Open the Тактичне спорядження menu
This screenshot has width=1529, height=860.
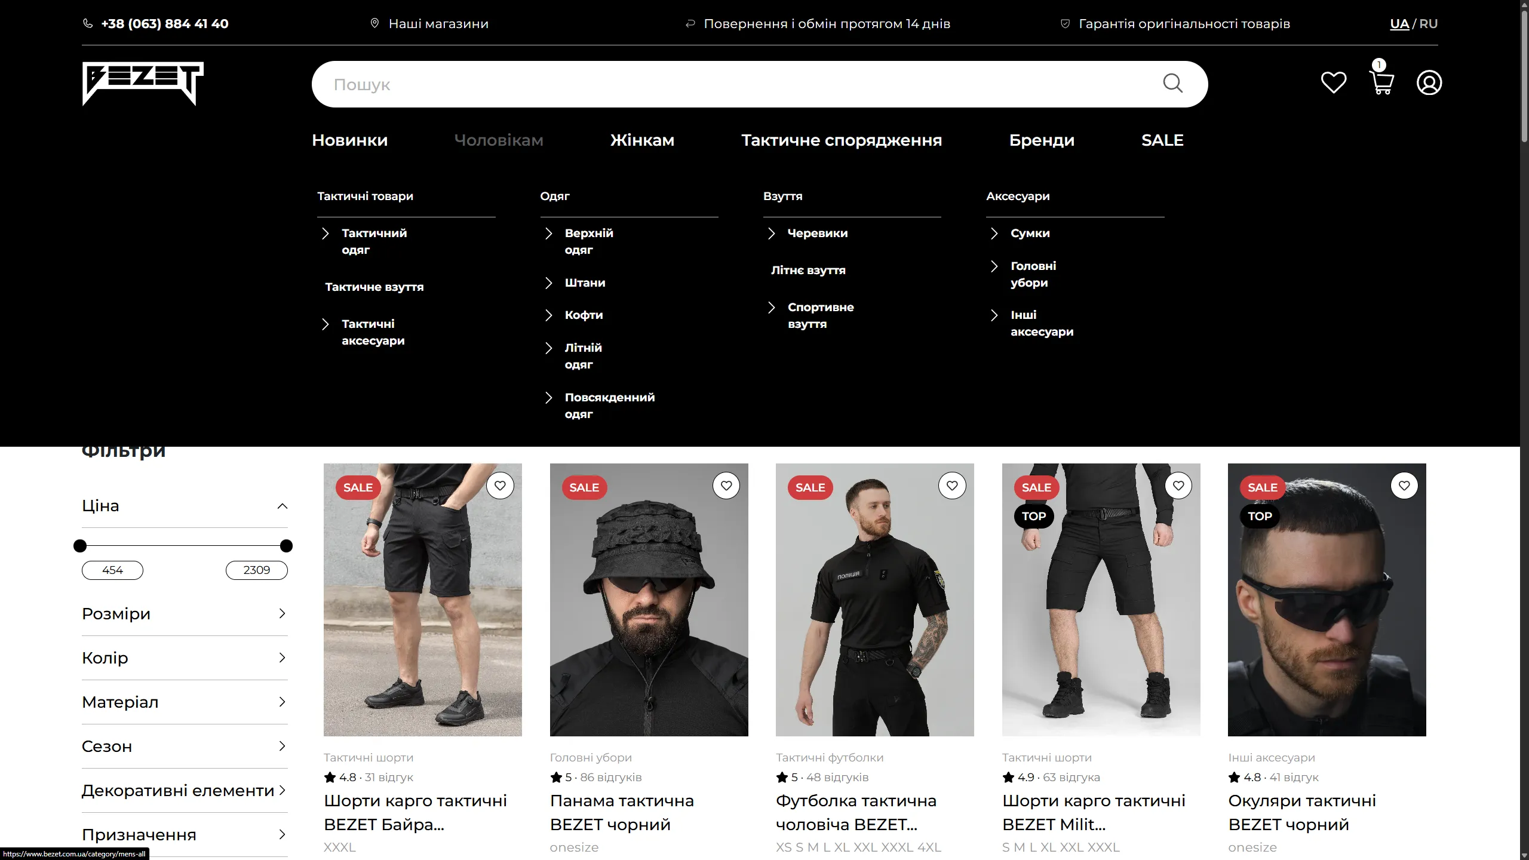(x=841, y=140)
